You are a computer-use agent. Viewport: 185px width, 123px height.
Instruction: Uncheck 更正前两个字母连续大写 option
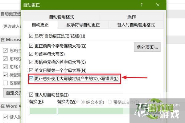31,46
